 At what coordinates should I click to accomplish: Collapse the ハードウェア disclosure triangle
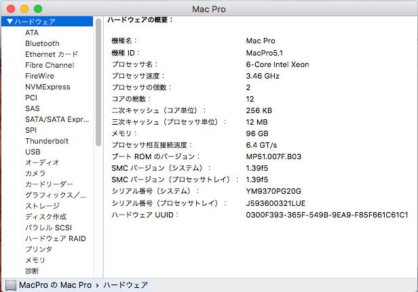10,22
